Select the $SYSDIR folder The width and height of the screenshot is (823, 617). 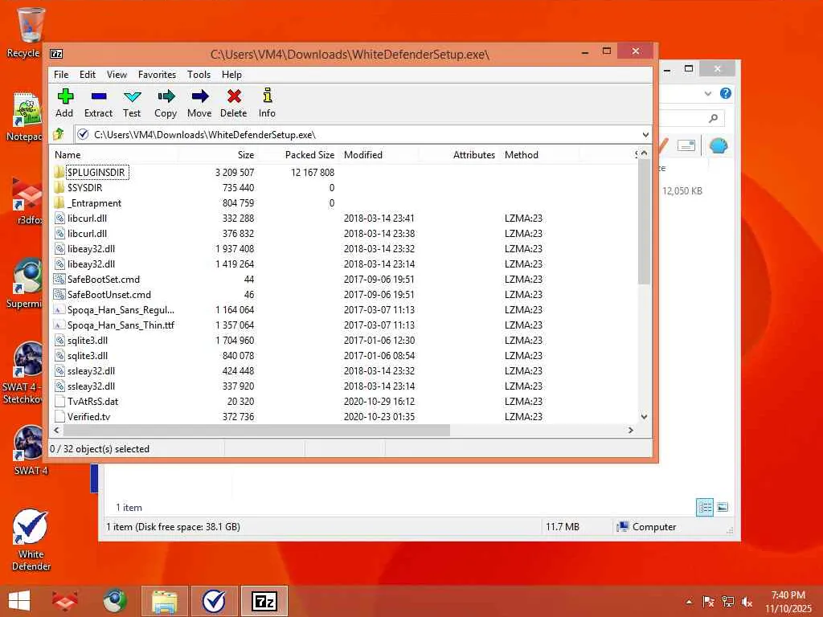click(84, 187)
